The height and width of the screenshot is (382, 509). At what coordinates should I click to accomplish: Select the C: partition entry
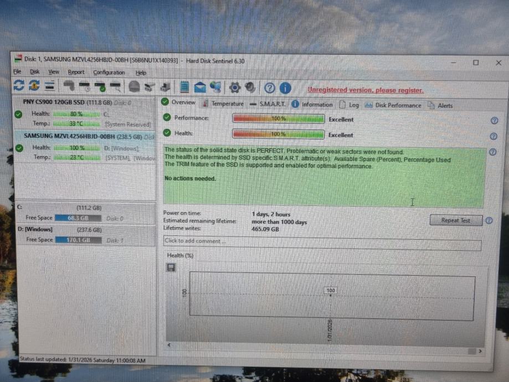pos(85,213)
